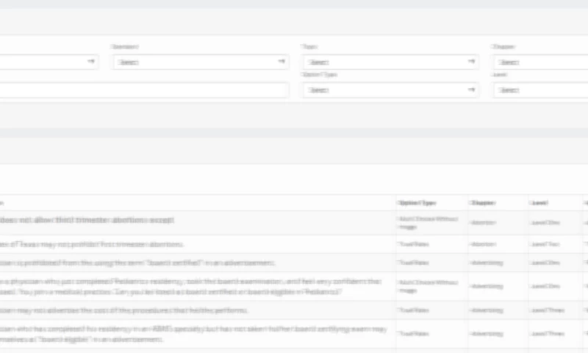This screenshot has height=353, width=588.
Task: Sort table by Chapter column header
Action: click(x=483, y=203)
